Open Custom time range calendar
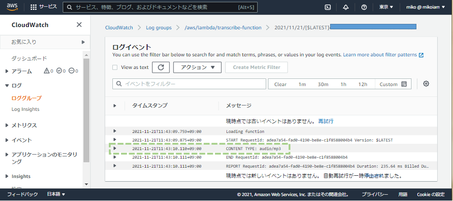This screenshot has height=201, width=453. [x=393, y=84]
